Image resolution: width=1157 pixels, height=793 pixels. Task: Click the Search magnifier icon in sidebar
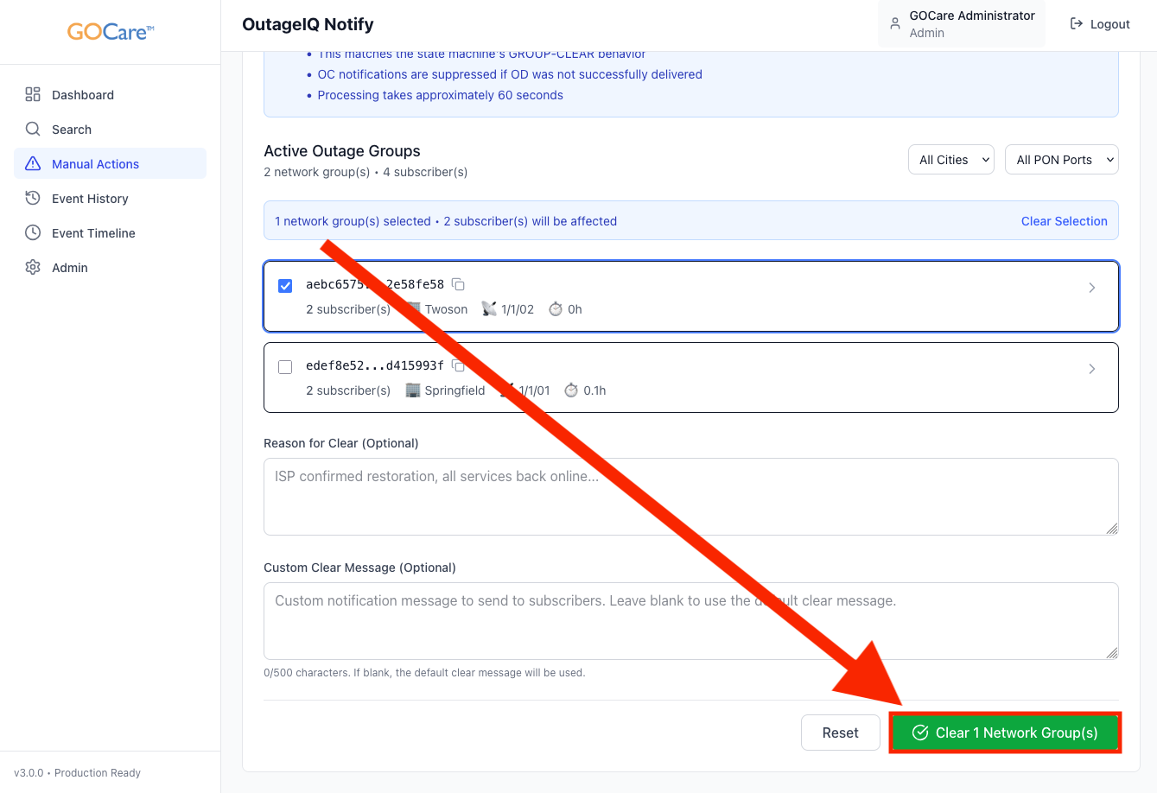click(33, 130)
